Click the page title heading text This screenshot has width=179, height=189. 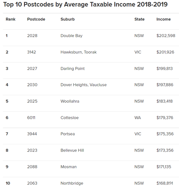click(85, 4)
